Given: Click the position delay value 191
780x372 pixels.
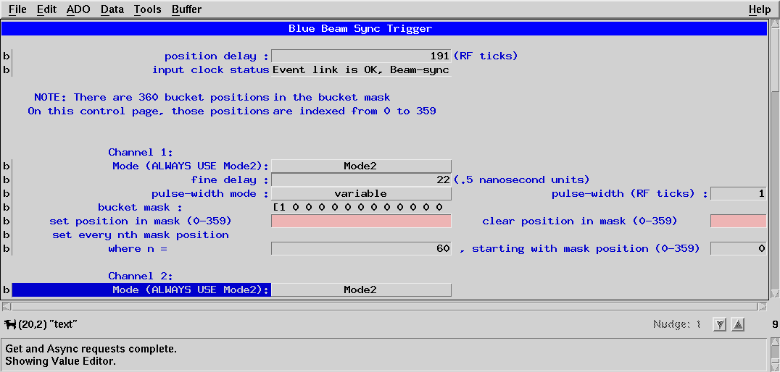Looking at the screenshot, I should pyautogui.click(x=361, y=56).
